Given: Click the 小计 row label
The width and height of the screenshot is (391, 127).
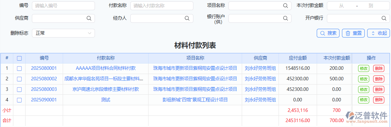Looking at the screenshot, I should click(7, 110).
